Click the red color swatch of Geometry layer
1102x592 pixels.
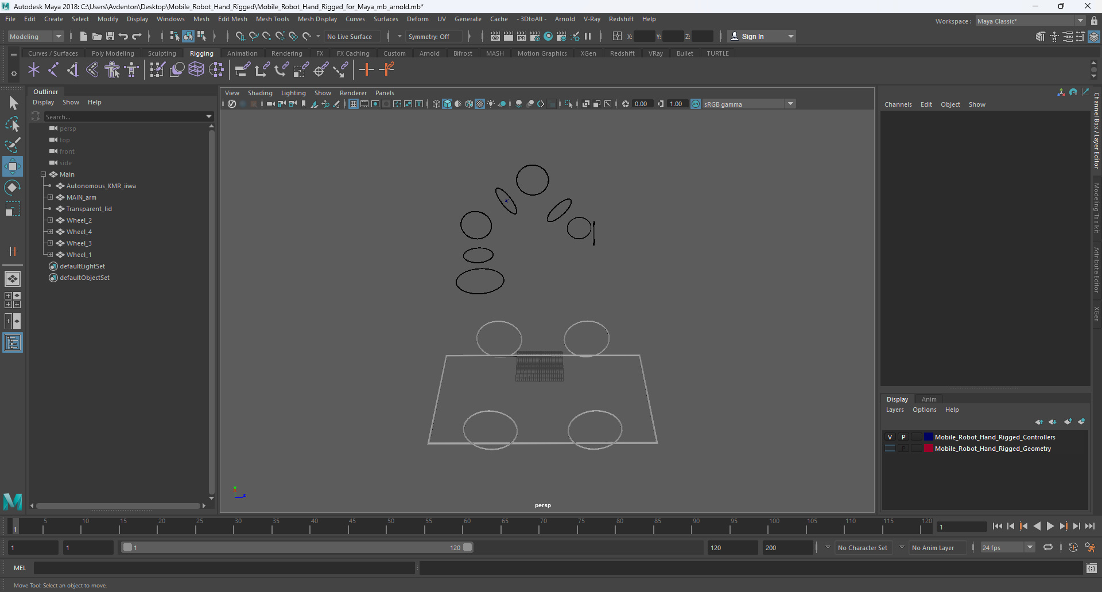928,449
